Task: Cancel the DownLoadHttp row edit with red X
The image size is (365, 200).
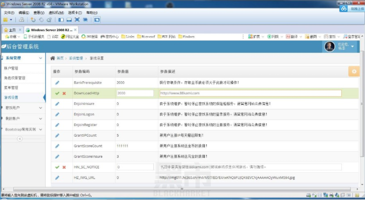Action: point(64,93)
